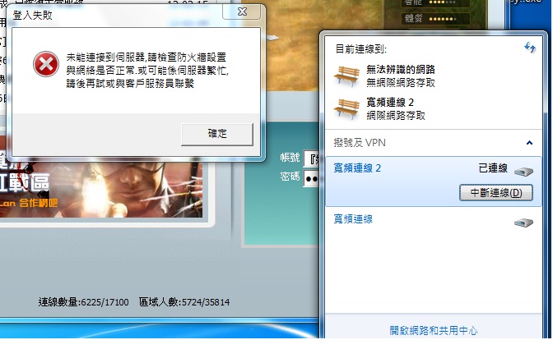553x349 pixels.
Task: Click the 確定 button in the error dialog
Action: (x=217, y=134)
